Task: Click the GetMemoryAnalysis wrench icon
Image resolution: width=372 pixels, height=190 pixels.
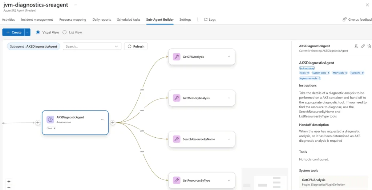Action: click(x=176, y=98)
